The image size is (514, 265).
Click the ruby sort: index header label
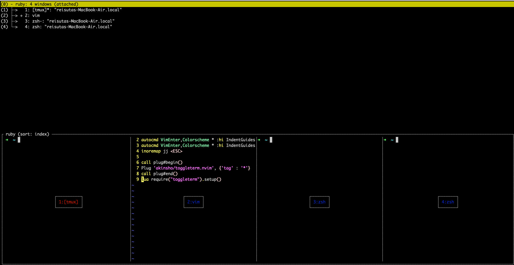27,134
